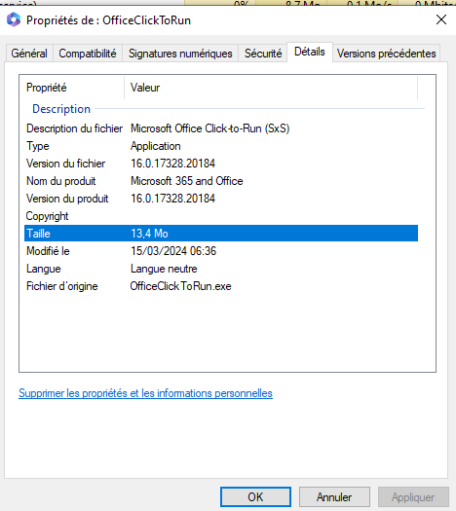Open the Versions précédentes tab
The height and width of the screenshot is (511, 456).
(386, 54)
